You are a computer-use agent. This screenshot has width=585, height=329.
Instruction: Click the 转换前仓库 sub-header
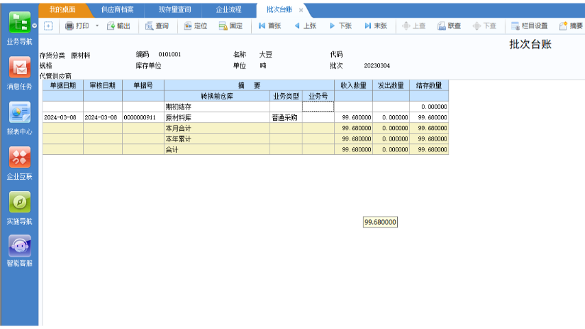pyautogui.click(x=217, y=96)
